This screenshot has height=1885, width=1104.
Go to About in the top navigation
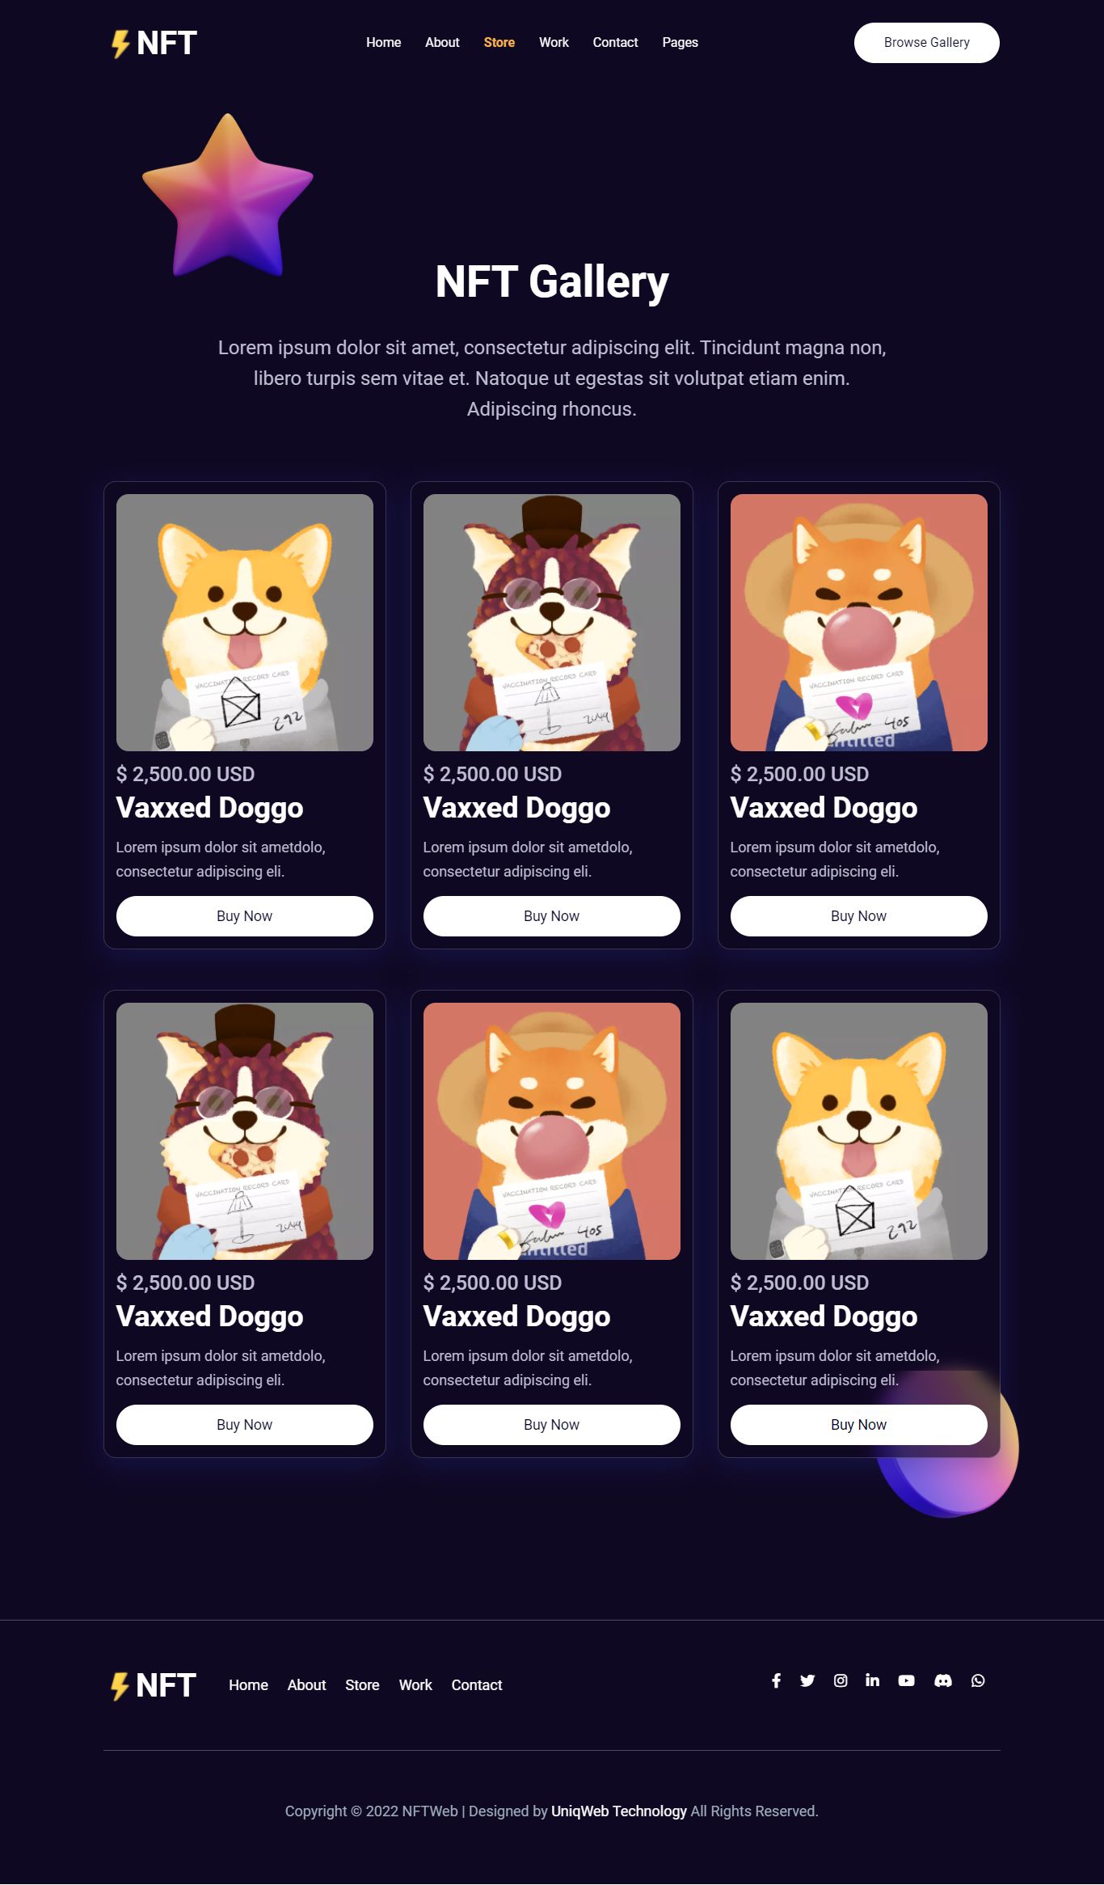[x=442, y=42]
